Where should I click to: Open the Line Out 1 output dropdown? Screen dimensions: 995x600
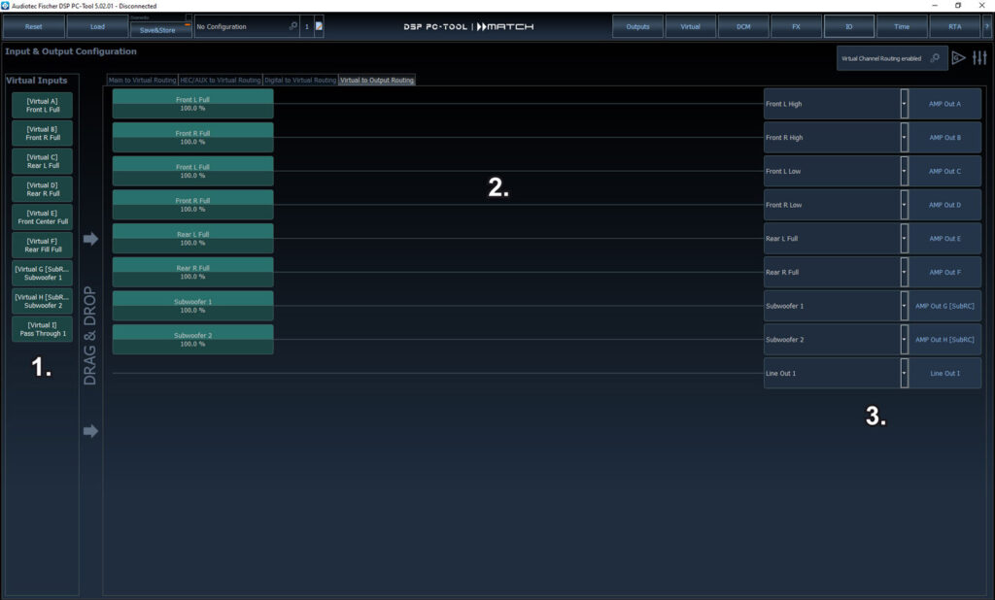904,373
